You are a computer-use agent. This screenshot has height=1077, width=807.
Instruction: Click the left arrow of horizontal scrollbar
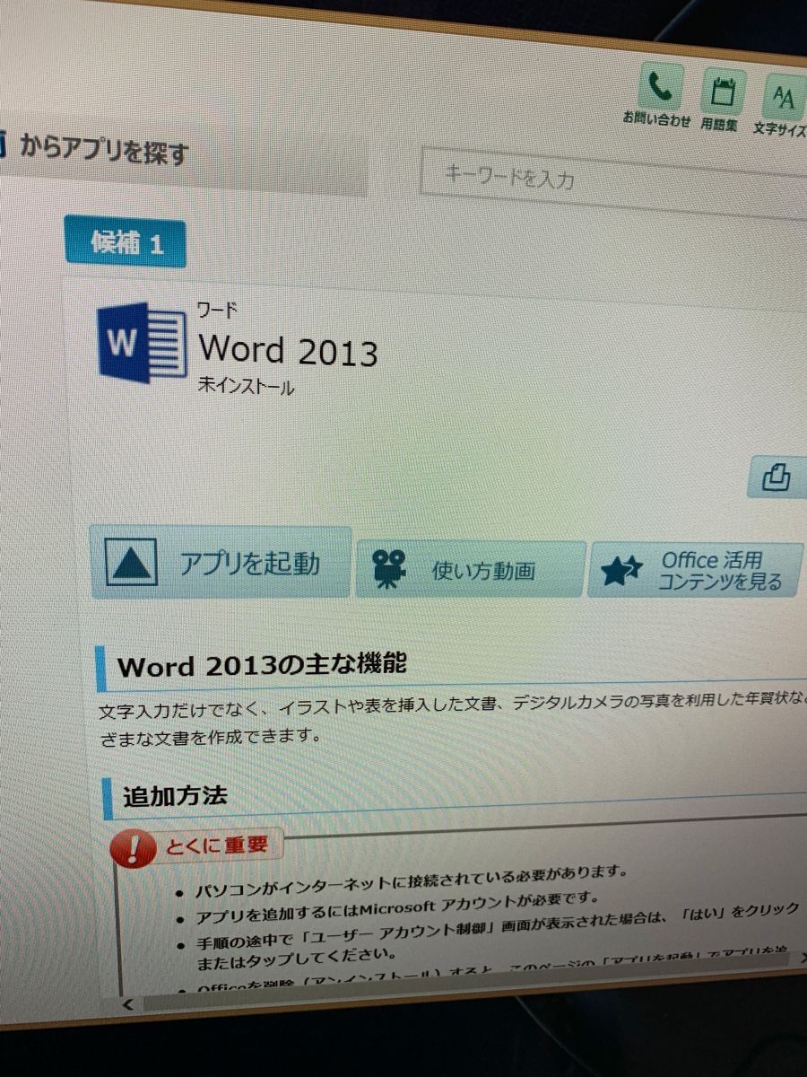(x=127, y=1004)
